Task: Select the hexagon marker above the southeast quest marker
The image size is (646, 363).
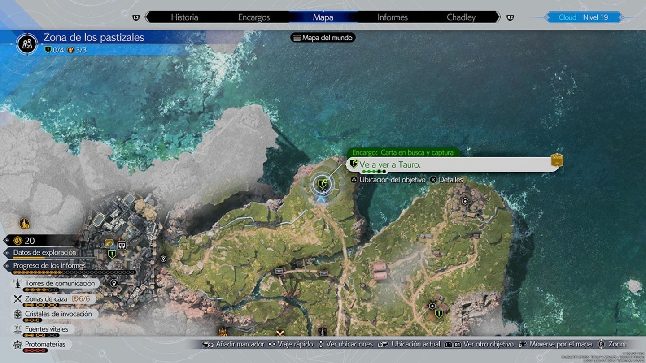Action: [x=432, y=306]
